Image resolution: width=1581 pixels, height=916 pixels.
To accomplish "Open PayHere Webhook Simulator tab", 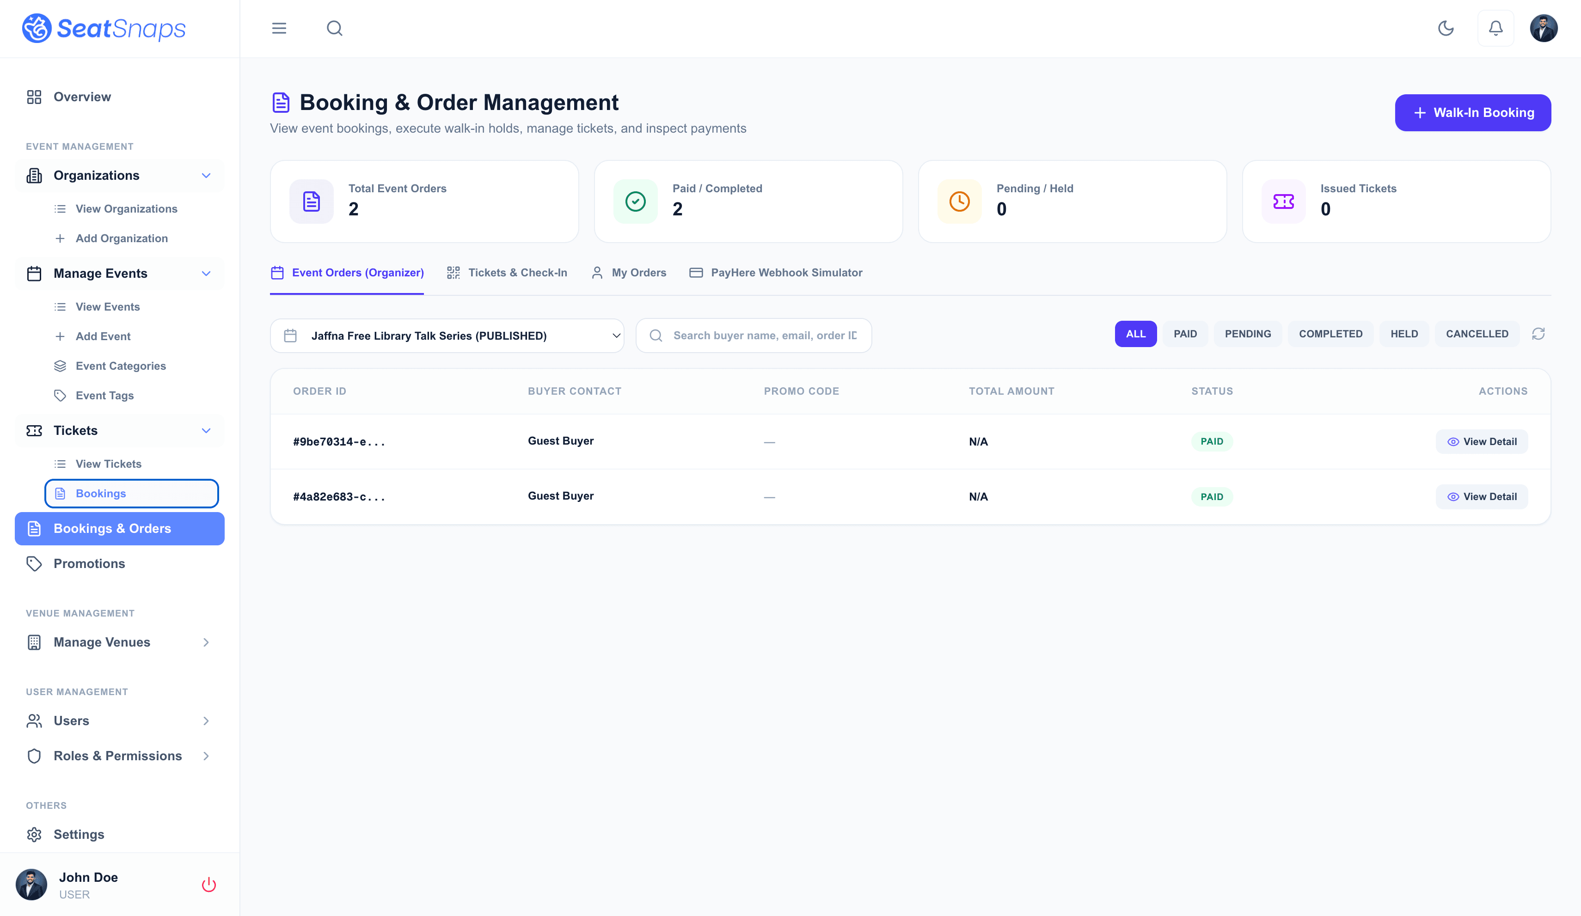I will click(x=776, y=273).
